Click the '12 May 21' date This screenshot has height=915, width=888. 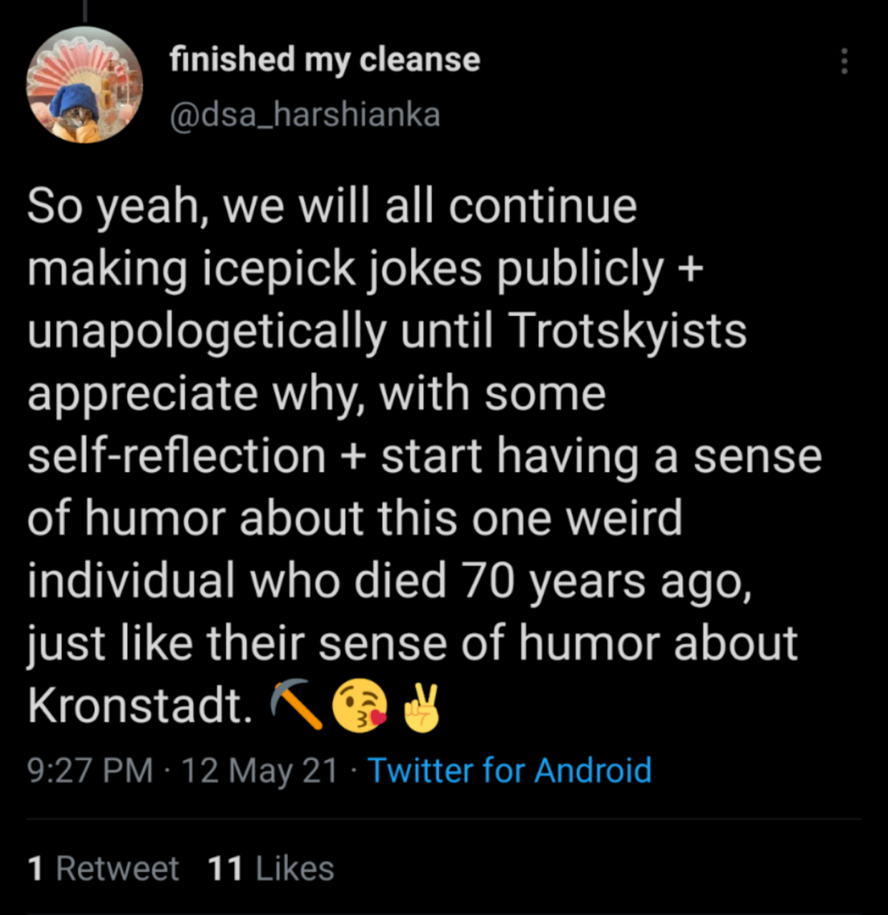(x=260, y=771)
